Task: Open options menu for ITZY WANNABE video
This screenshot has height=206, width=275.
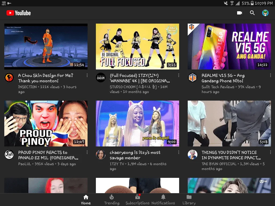Action: 179,75
